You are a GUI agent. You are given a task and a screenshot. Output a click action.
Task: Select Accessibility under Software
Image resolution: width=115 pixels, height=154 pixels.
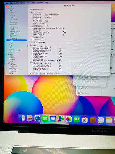coord(13,65)
